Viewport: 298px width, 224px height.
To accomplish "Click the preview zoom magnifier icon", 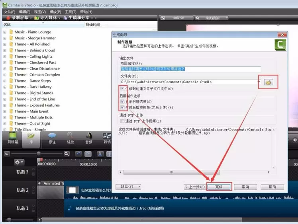I will point(198,18).
